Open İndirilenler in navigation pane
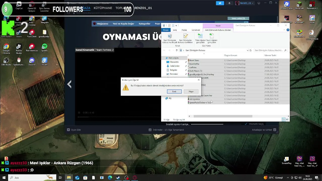This screenshot has width=322, height=181. (x=175, y=66)
